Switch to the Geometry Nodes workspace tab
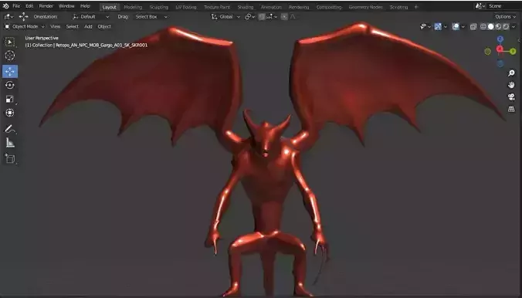Image resolution: width=522 pixels, height=298 pixels. (x=365, y=7)
